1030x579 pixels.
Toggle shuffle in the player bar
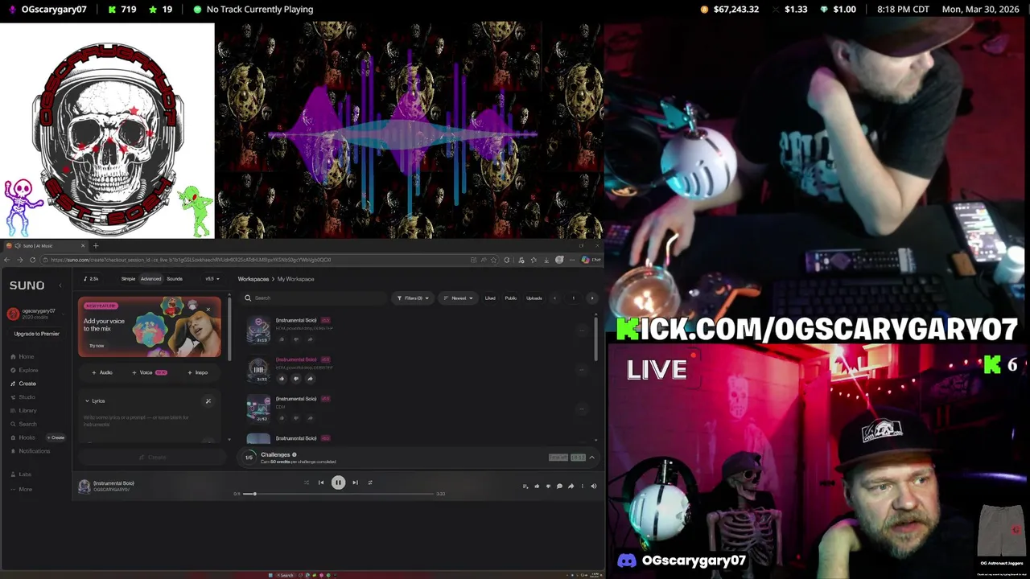coord(306,482)
